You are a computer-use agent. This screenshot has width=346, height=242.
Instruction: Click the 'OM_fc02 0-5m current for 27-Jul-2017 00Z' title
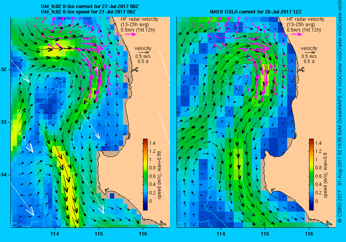click(90, 7)
